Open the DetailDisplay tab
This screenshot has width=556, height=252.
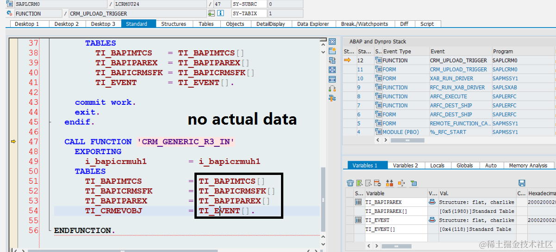pos(271,24)
